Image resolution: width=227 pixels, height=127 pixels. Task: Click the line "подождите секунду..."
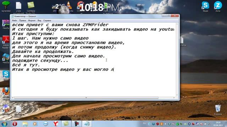click(40, 61)
